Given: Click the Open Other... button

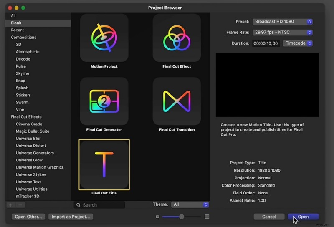Looking at the screenshot, I should pyautogui.click(x=28, y=217).
